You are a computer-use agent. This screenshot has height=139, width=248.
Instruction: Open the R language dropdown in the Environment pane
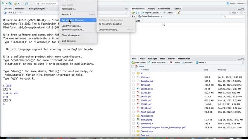[x=133, y=16]
